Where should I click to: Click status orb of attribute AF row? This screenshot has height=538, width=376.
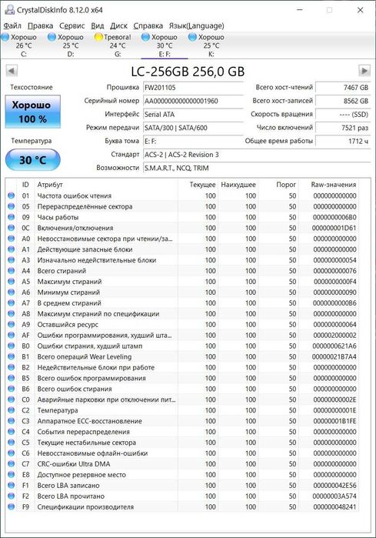coord(12,335)
